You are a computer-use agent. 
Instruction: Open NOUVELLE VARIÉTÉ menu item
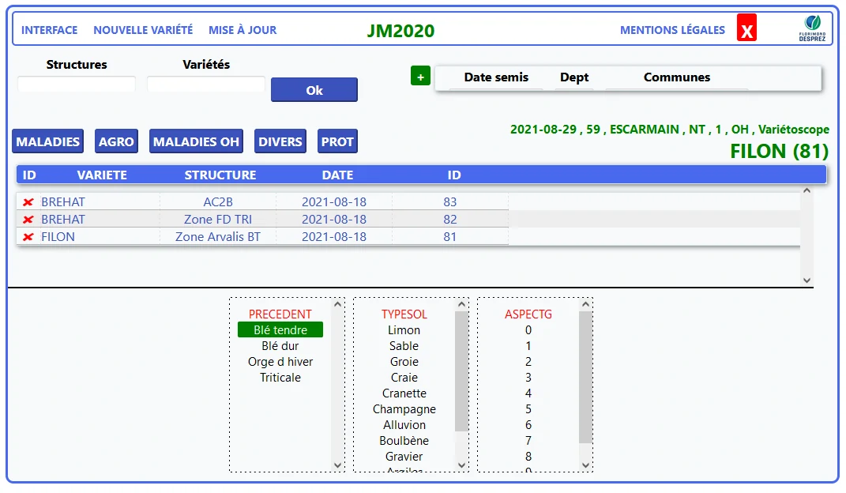pos(143,30)
